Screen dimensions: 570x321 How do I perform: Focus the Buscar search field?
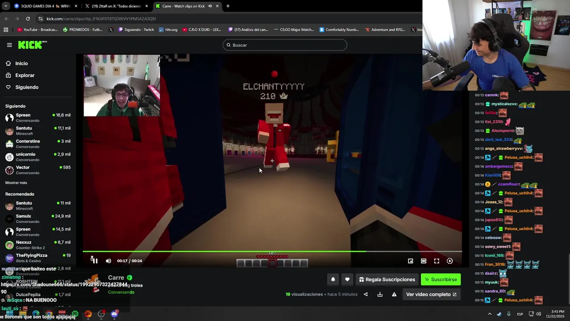pos(285,45)
